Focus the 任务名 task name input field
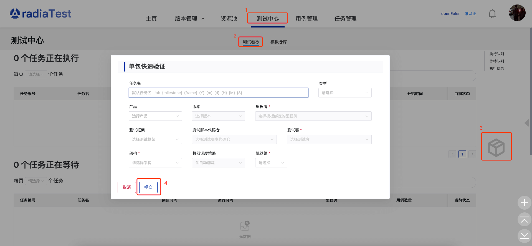The width and height of the screenshot is (532, 246). pos(218,93)
